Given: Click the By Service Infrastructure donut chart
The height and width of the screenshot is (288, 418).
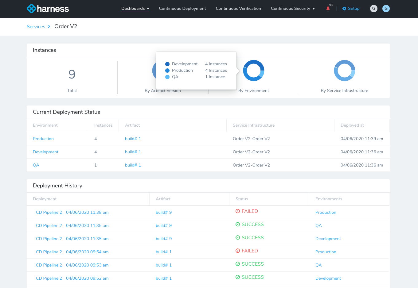Looking at the screenshot, I should pyautogui.click(x=344, y=71).
